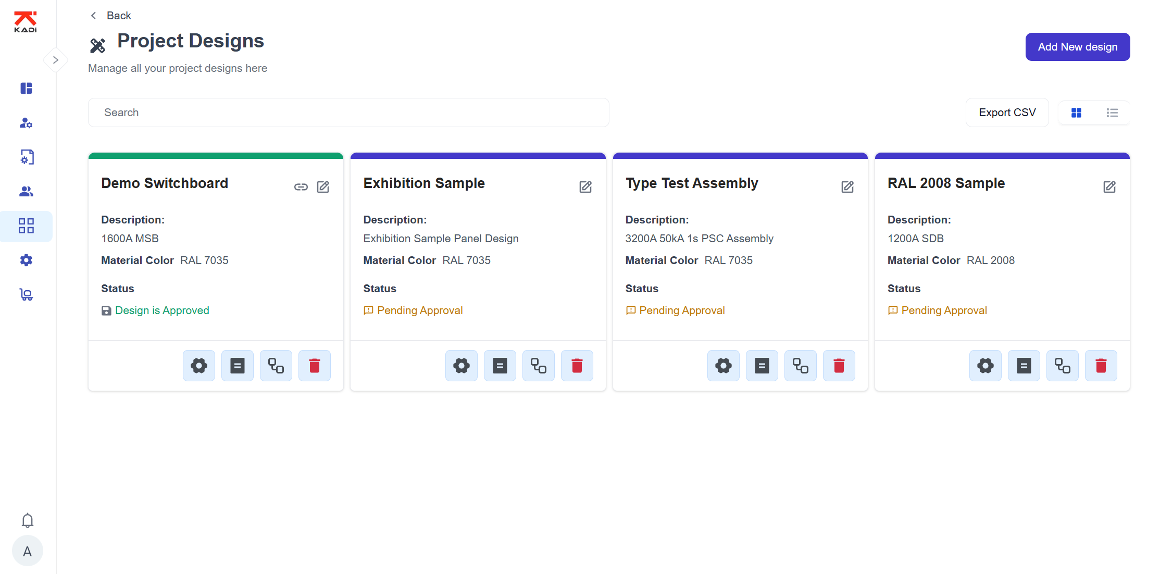This screenshot has width=1160, height=574.
Task: Focus the Search input field
Action: 348,113
